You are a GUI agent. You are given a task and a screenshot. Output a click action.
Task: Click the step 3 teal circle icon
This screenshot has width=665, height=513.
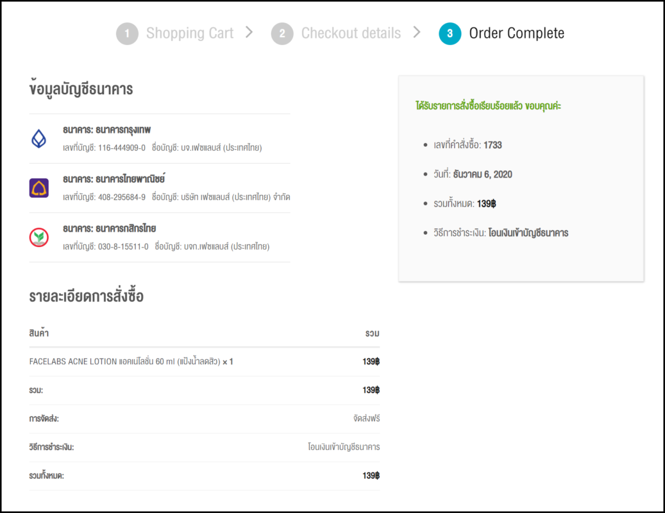[x=450, y=34]
